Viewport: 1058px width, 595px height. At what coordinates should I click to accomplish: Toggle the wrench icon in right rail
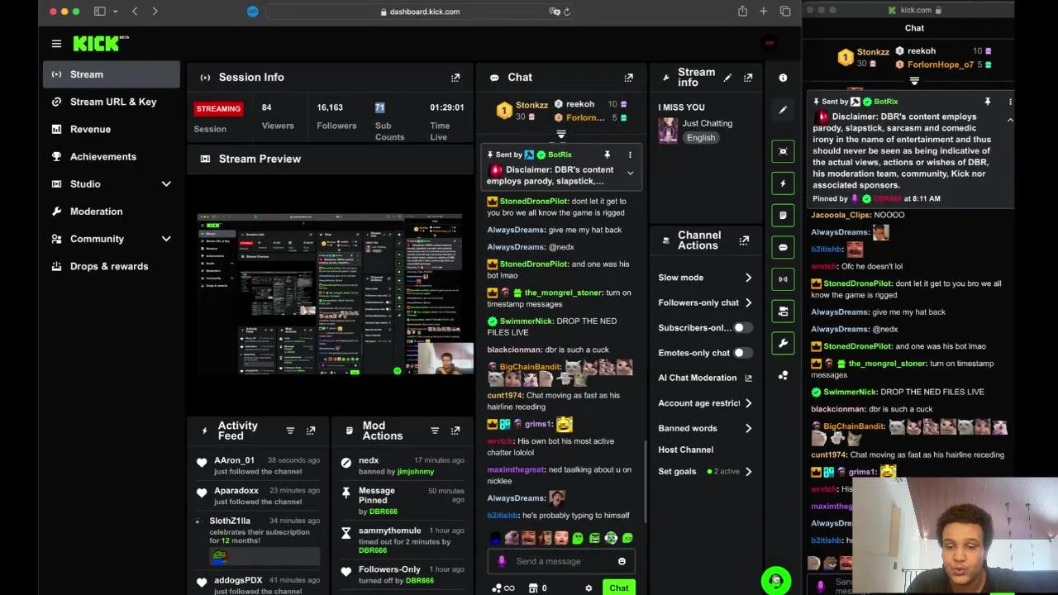point(783,343)
